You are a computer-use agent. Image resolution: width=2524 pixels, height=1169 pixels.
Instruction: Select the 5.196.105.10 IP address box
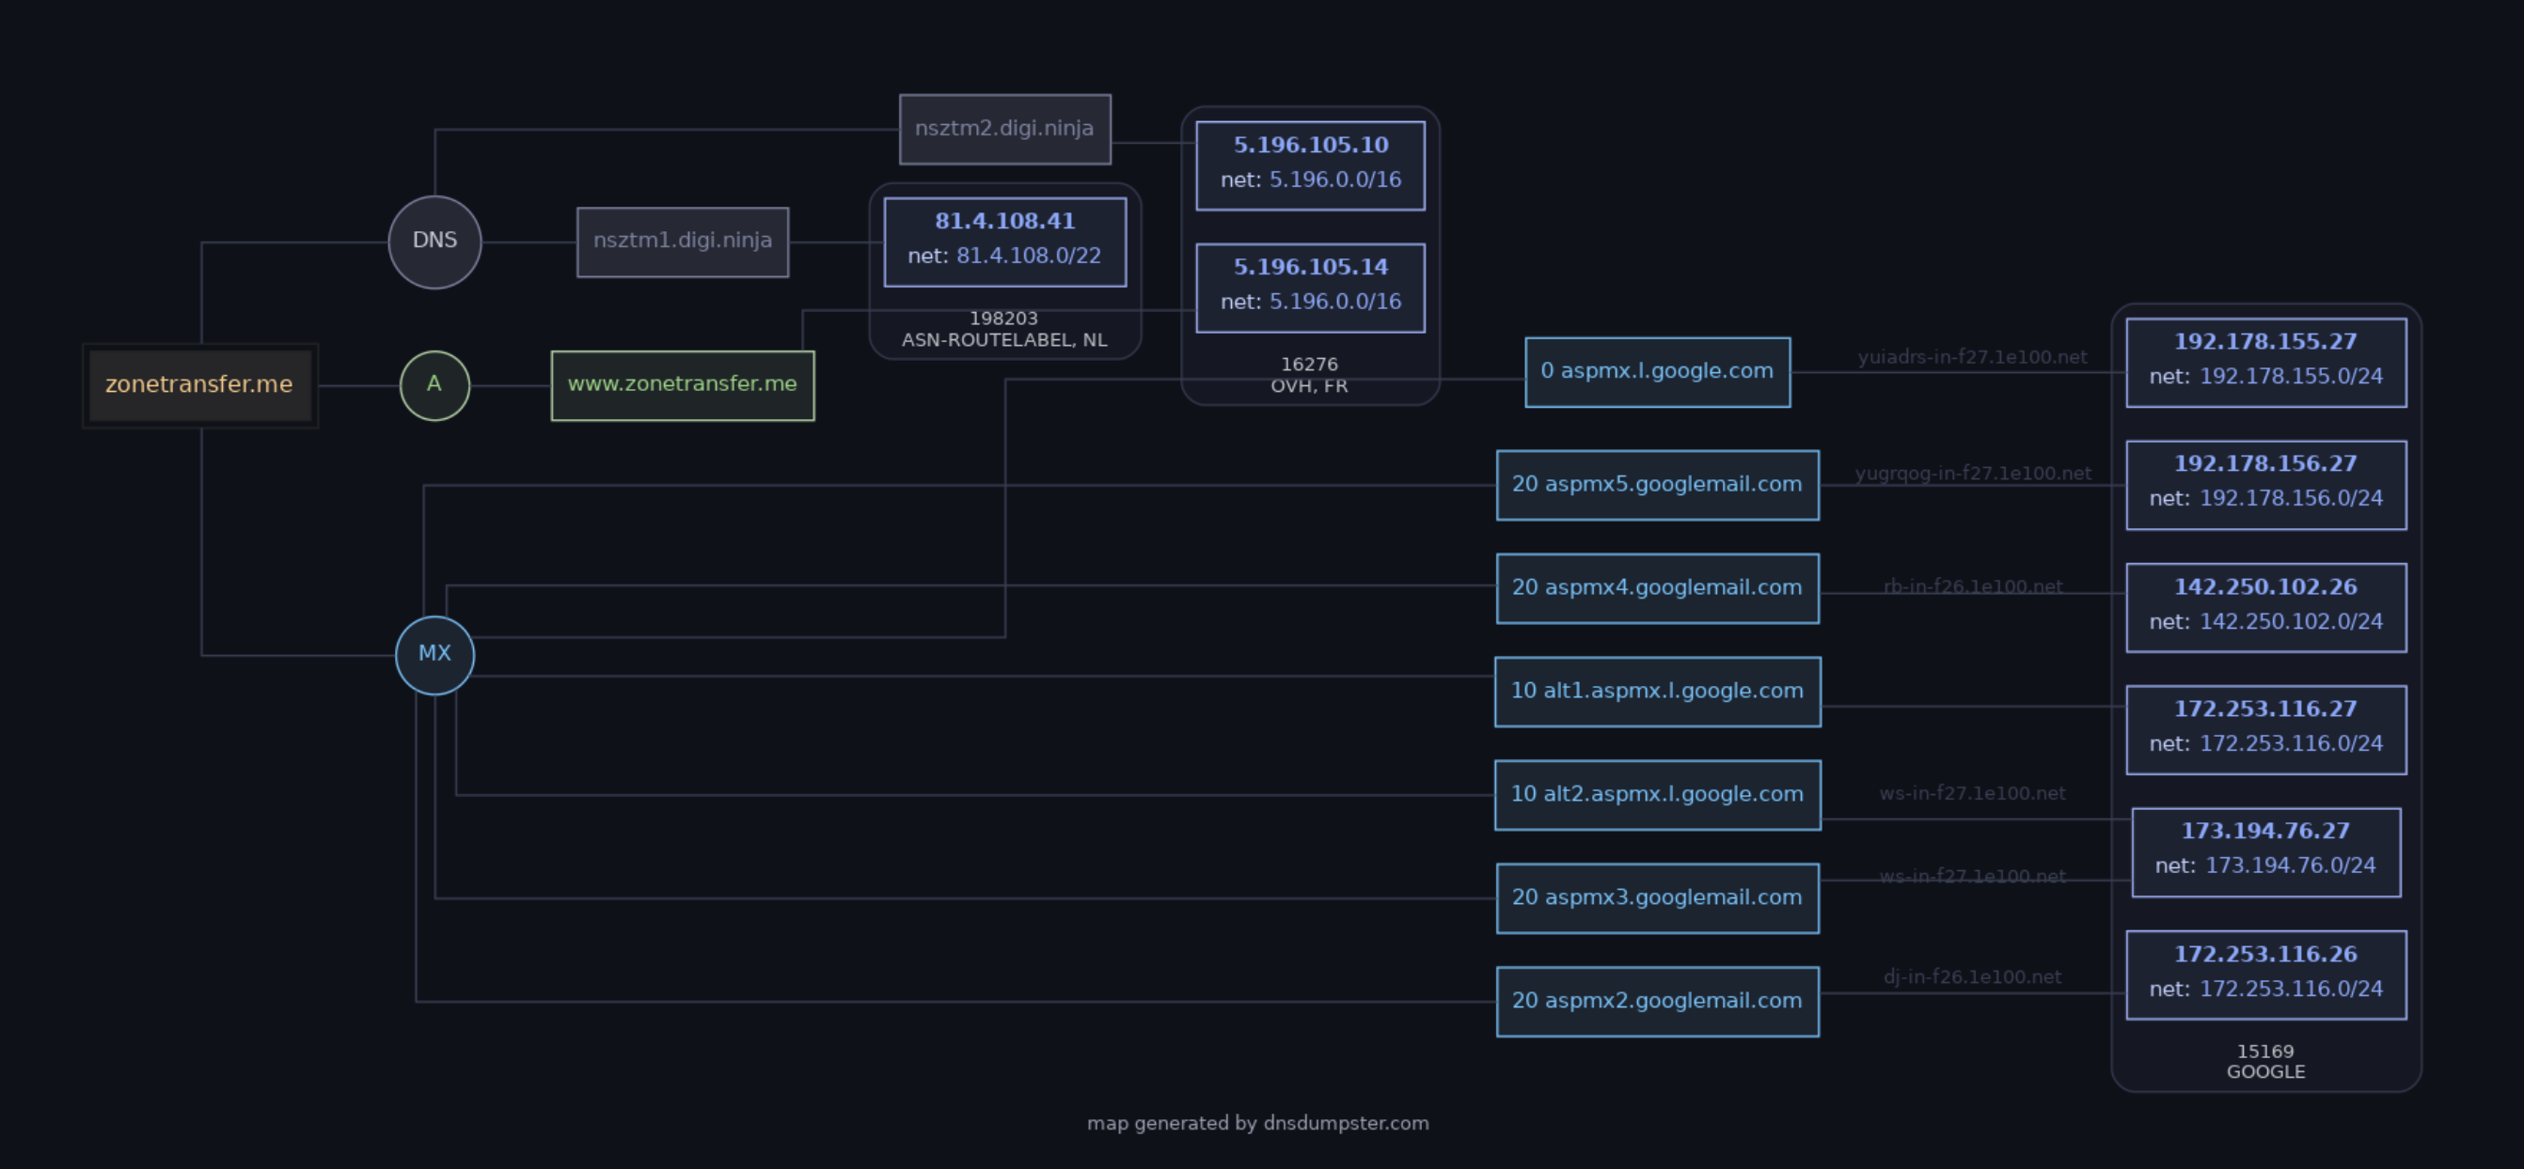(x=1310, y=165)
